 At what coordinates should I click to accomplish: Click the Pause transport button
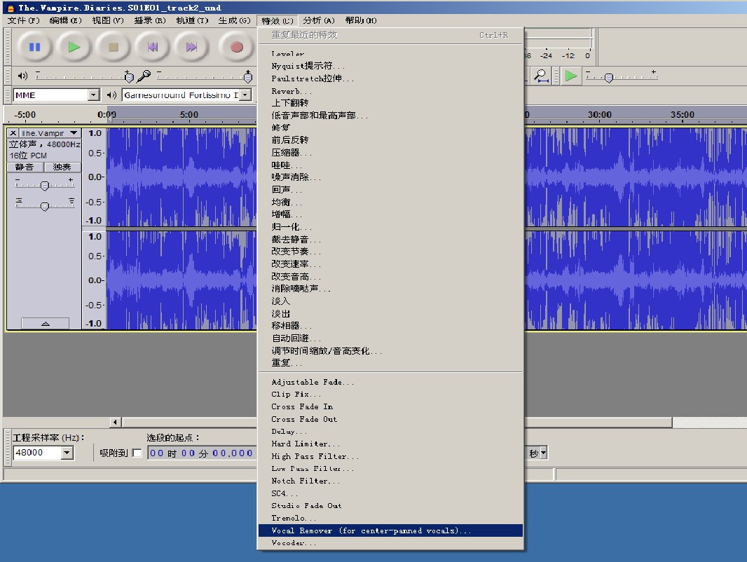pos(34,47)
